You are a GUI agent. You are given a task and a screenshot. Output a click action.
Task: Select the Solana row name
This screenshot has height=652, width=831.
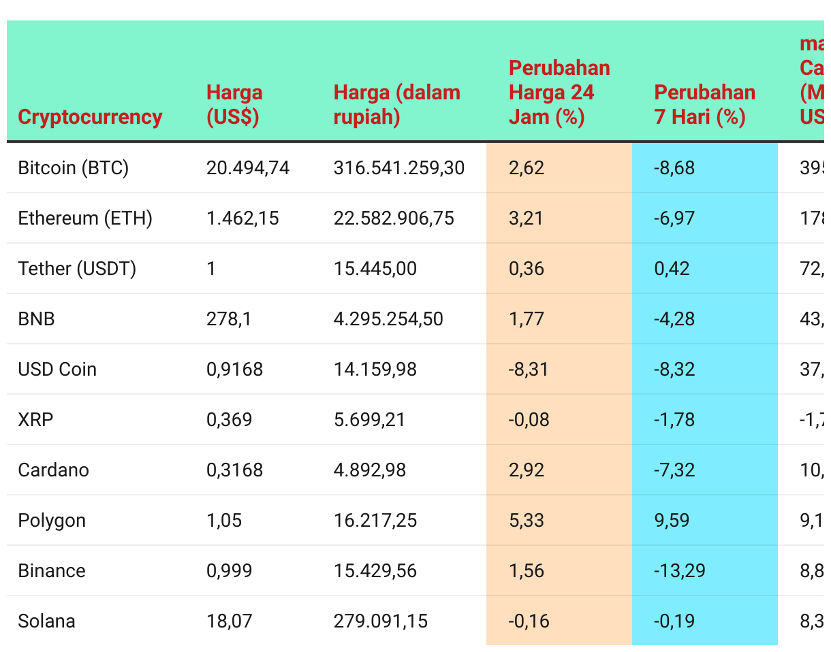coord(46,621)
